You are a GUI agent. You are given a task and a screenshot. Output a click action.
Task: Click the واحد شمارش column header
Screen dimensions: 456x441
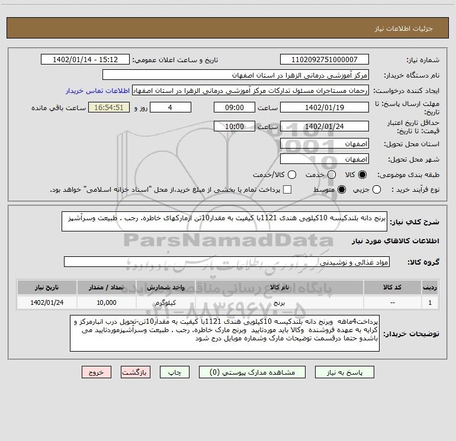pyautogui.click(x=165, y=287)
